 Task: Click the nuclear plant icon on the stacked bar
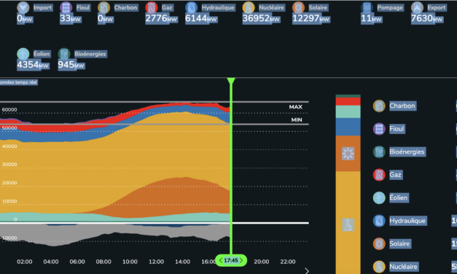tap(348, 224)
